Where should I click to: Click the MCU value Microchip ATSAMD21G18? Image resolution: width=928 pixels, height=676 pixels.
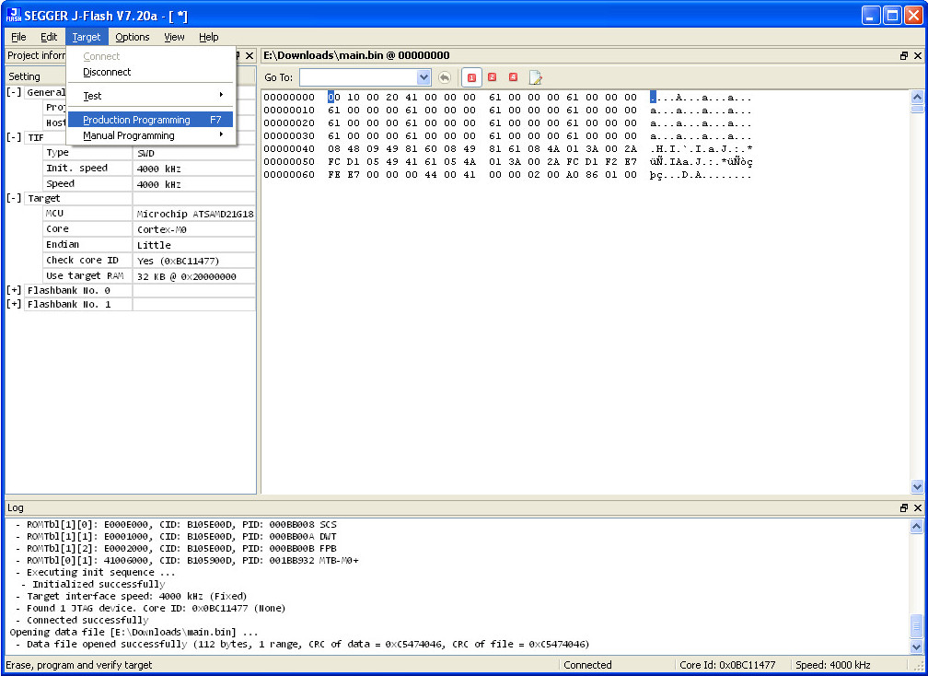pyautogui.click(x=195, y=214)
